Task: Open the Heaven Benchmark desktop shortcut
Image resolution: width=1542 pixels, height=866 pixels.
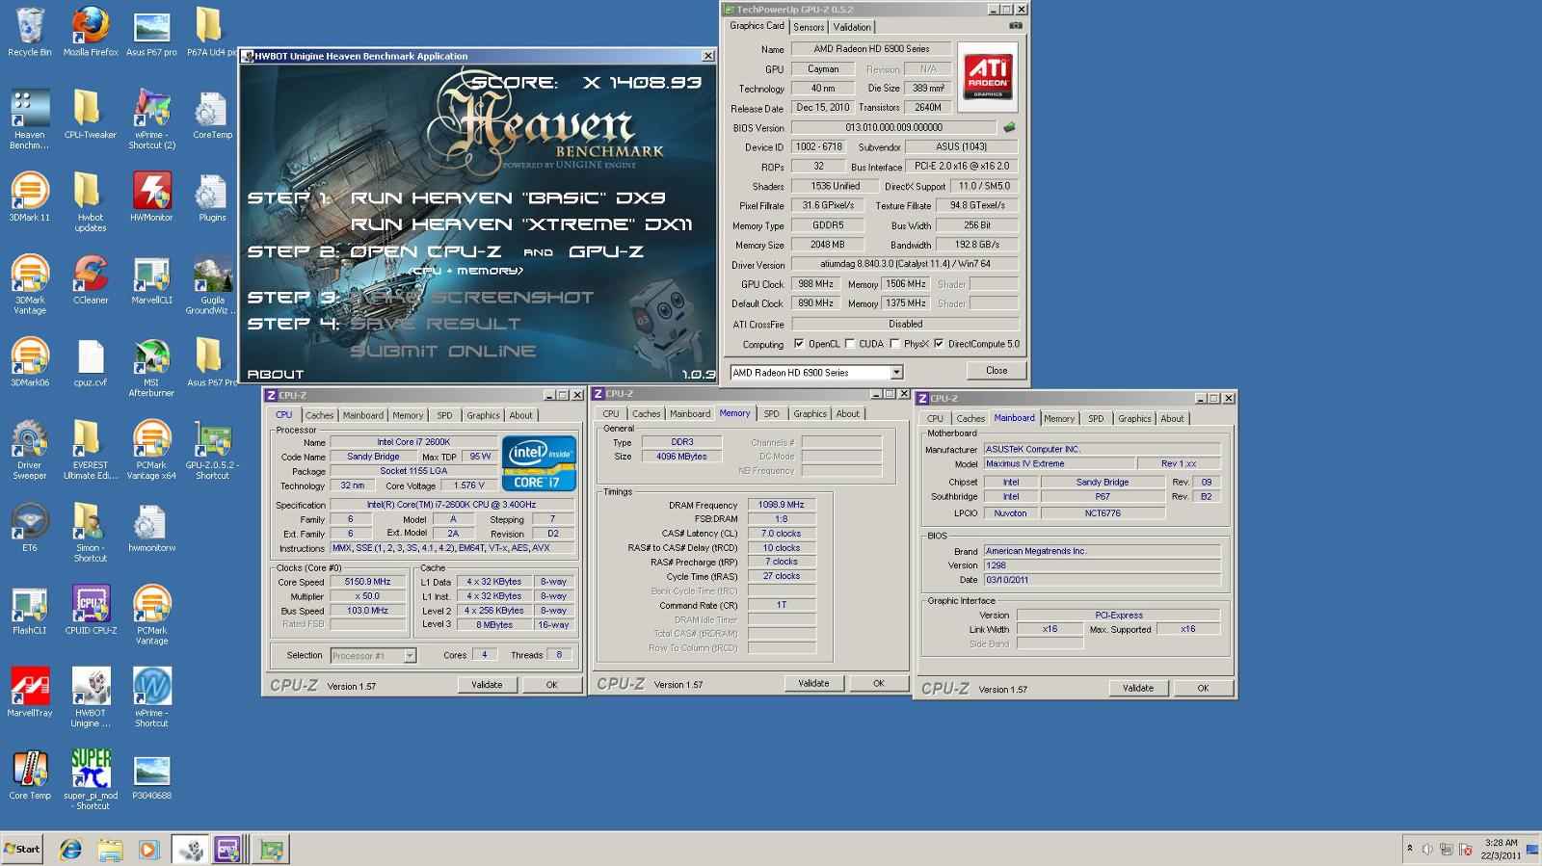Action: click(30, 119)
